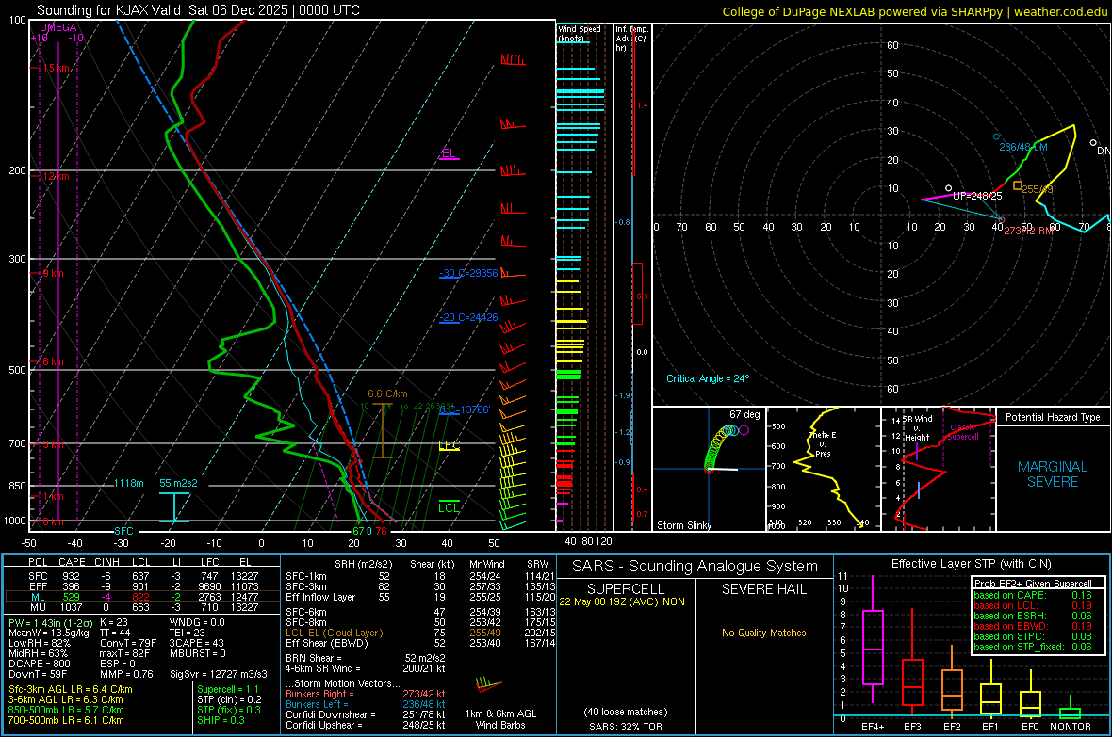This screenshot has height=737, width=1112.
Task: Select the highlighted ML parcel row
Action: pos(142,597)
